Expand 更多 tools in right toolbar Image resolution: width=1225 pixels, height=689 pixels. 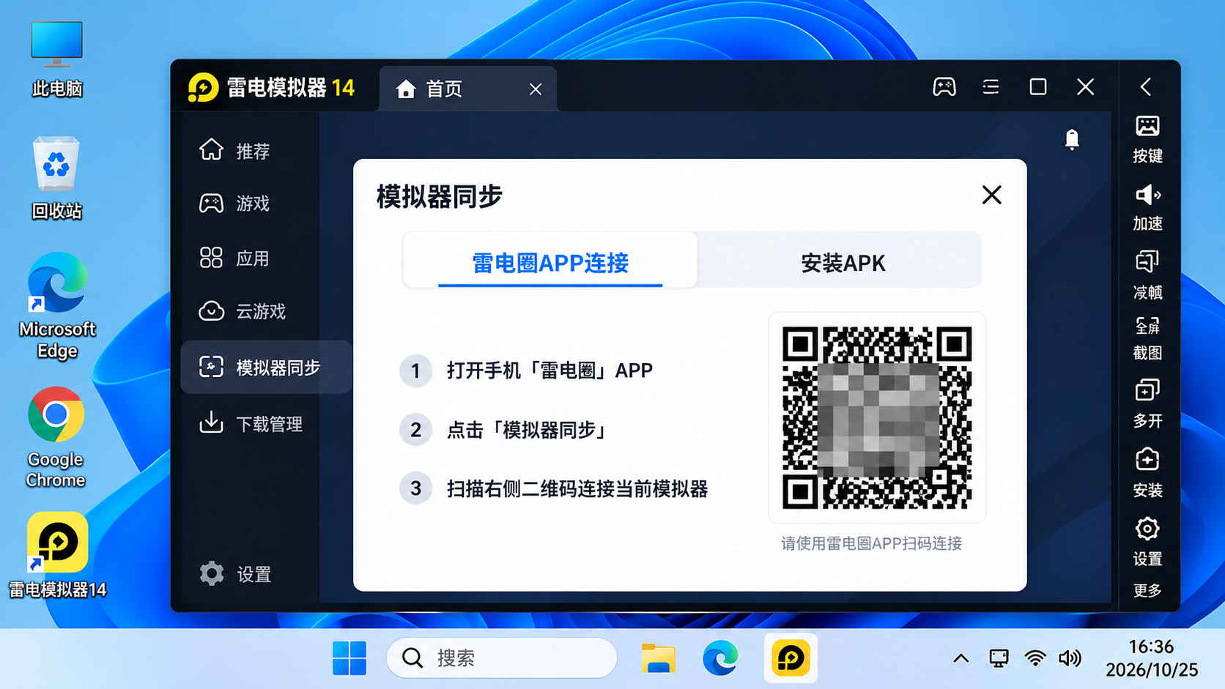coord(1147,590)
